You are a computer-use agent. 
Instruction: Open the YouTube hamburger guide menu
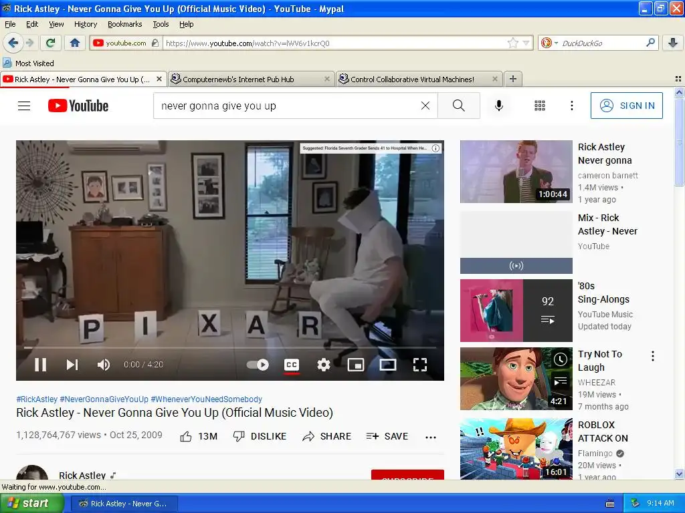pos(24,106)
